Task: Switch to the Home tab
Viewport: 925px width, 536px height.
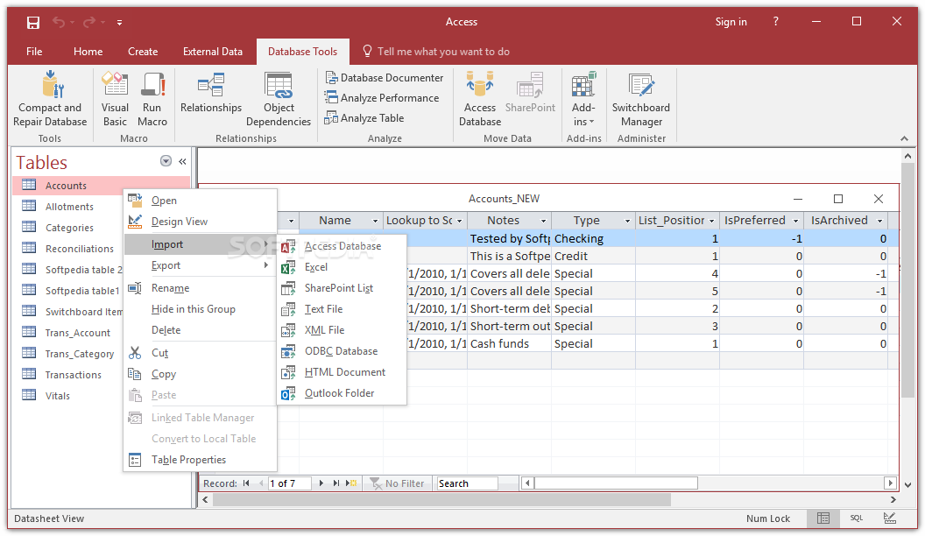Action: [88, 52]
